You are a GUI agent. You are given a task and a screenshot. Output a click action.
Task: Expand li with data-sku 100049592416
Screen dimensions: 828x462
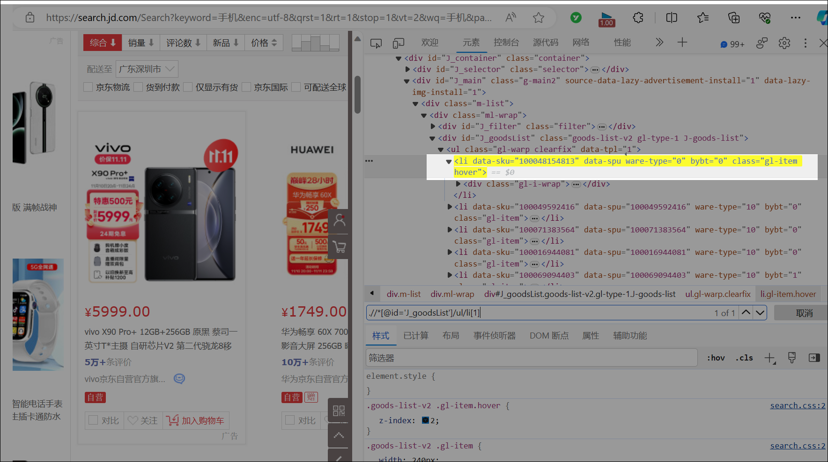[450, 207]
